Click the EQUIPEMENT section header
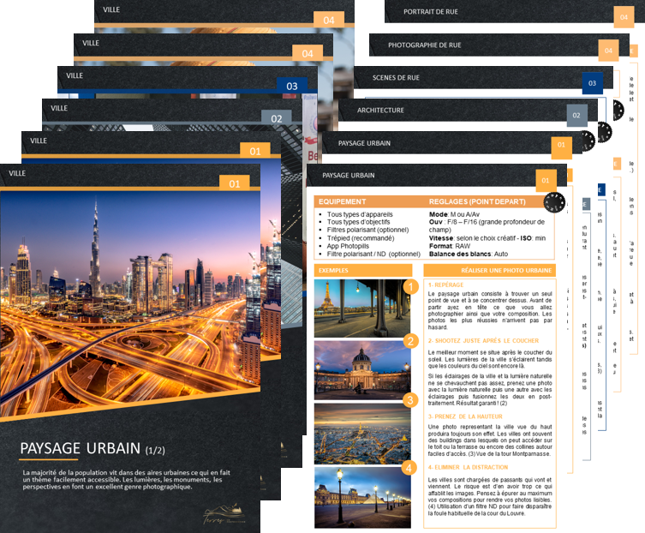645x533 pixels. pyautogui.click(x=343, y=201)
